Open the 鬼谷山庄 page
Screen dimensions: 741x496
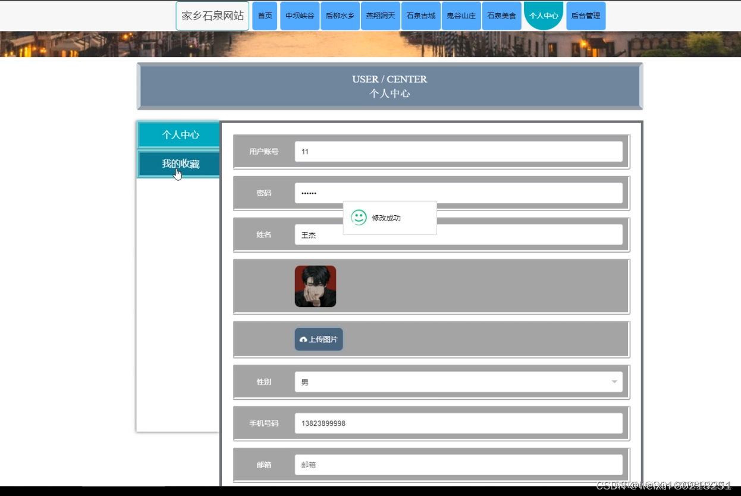coord(461,16)
